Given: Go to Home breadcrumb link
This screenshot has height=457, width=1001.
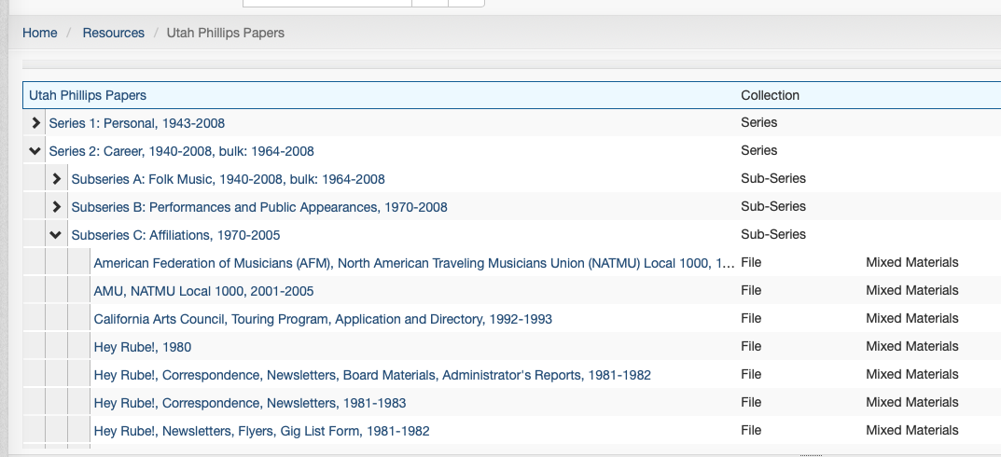Looking at the screenshot, I should (x=40, y=33).
